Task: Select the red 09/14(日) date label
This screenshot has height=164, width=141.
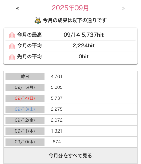Action: click(25, 98)
